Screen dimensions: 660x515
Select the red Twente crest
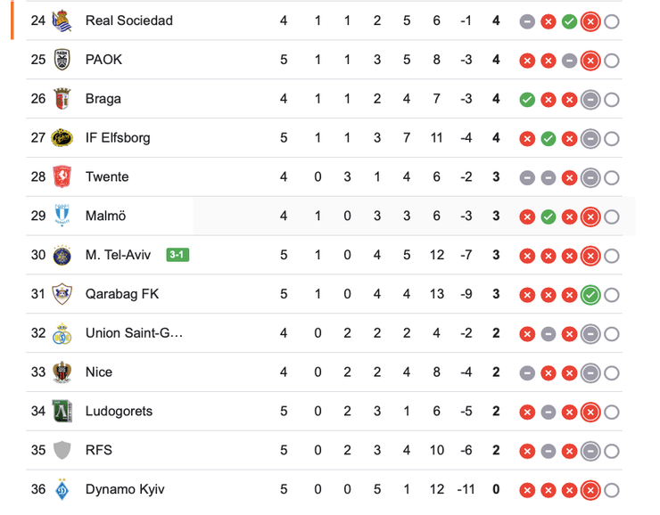62,176
